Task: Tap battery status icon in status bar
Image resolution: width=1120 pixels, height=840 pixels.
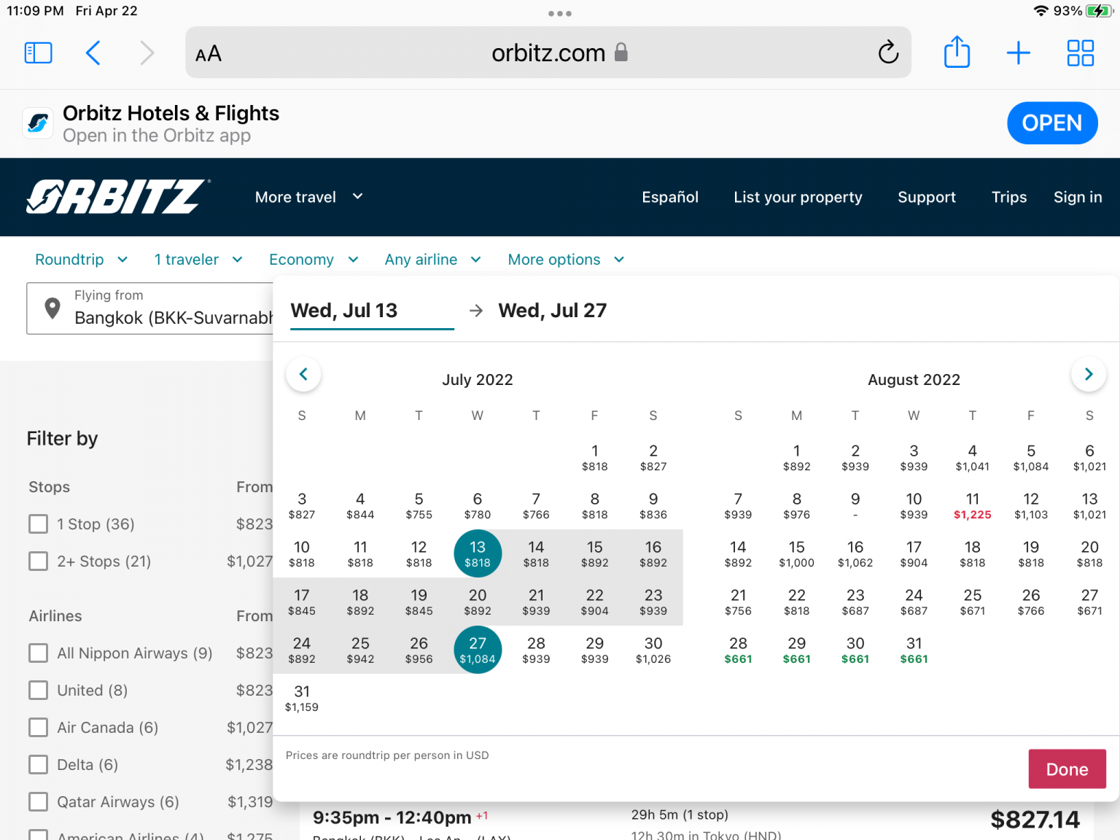Action: click(1098, 11)
